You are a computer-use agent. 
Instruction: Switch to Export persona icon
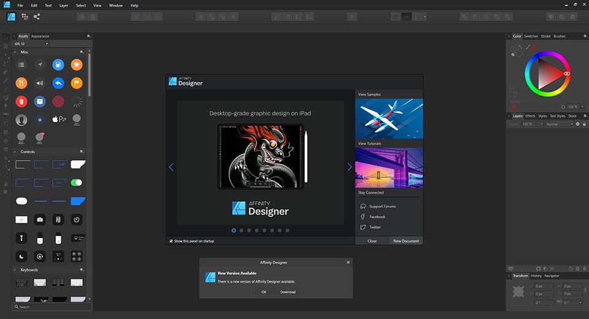coord(36,17)
